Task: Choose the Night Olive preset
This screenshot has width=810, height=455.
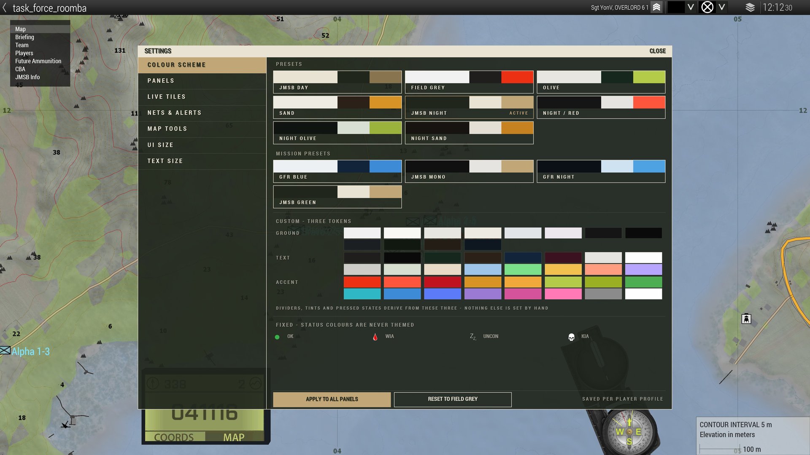Action: pyautogui.click(x=337, y=133)
